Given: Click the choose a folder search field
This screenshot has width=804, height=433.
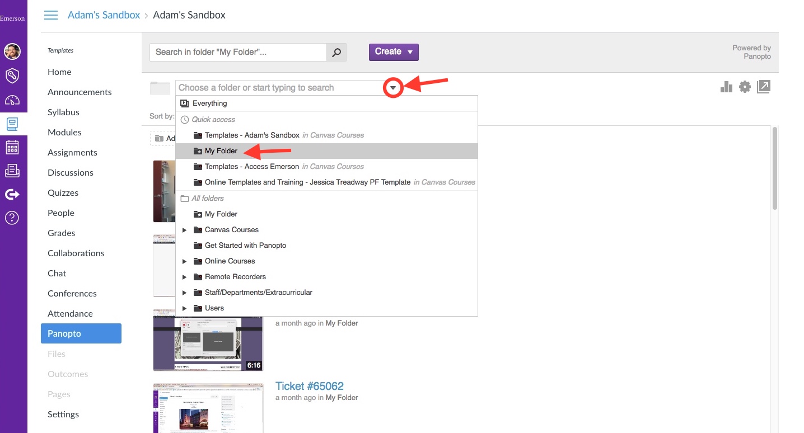Looking at the screenshot, I should click(x=280, y=88).
